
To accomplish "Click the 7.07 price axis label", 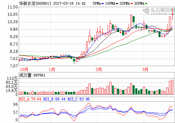I will (x=14, y=66).
